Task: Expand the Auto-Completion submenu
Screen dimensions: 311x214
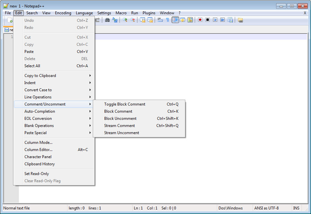Action: 53,111
